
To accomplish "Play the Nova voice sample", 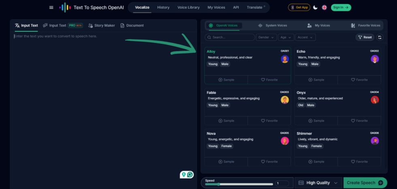I will point(226,161).
